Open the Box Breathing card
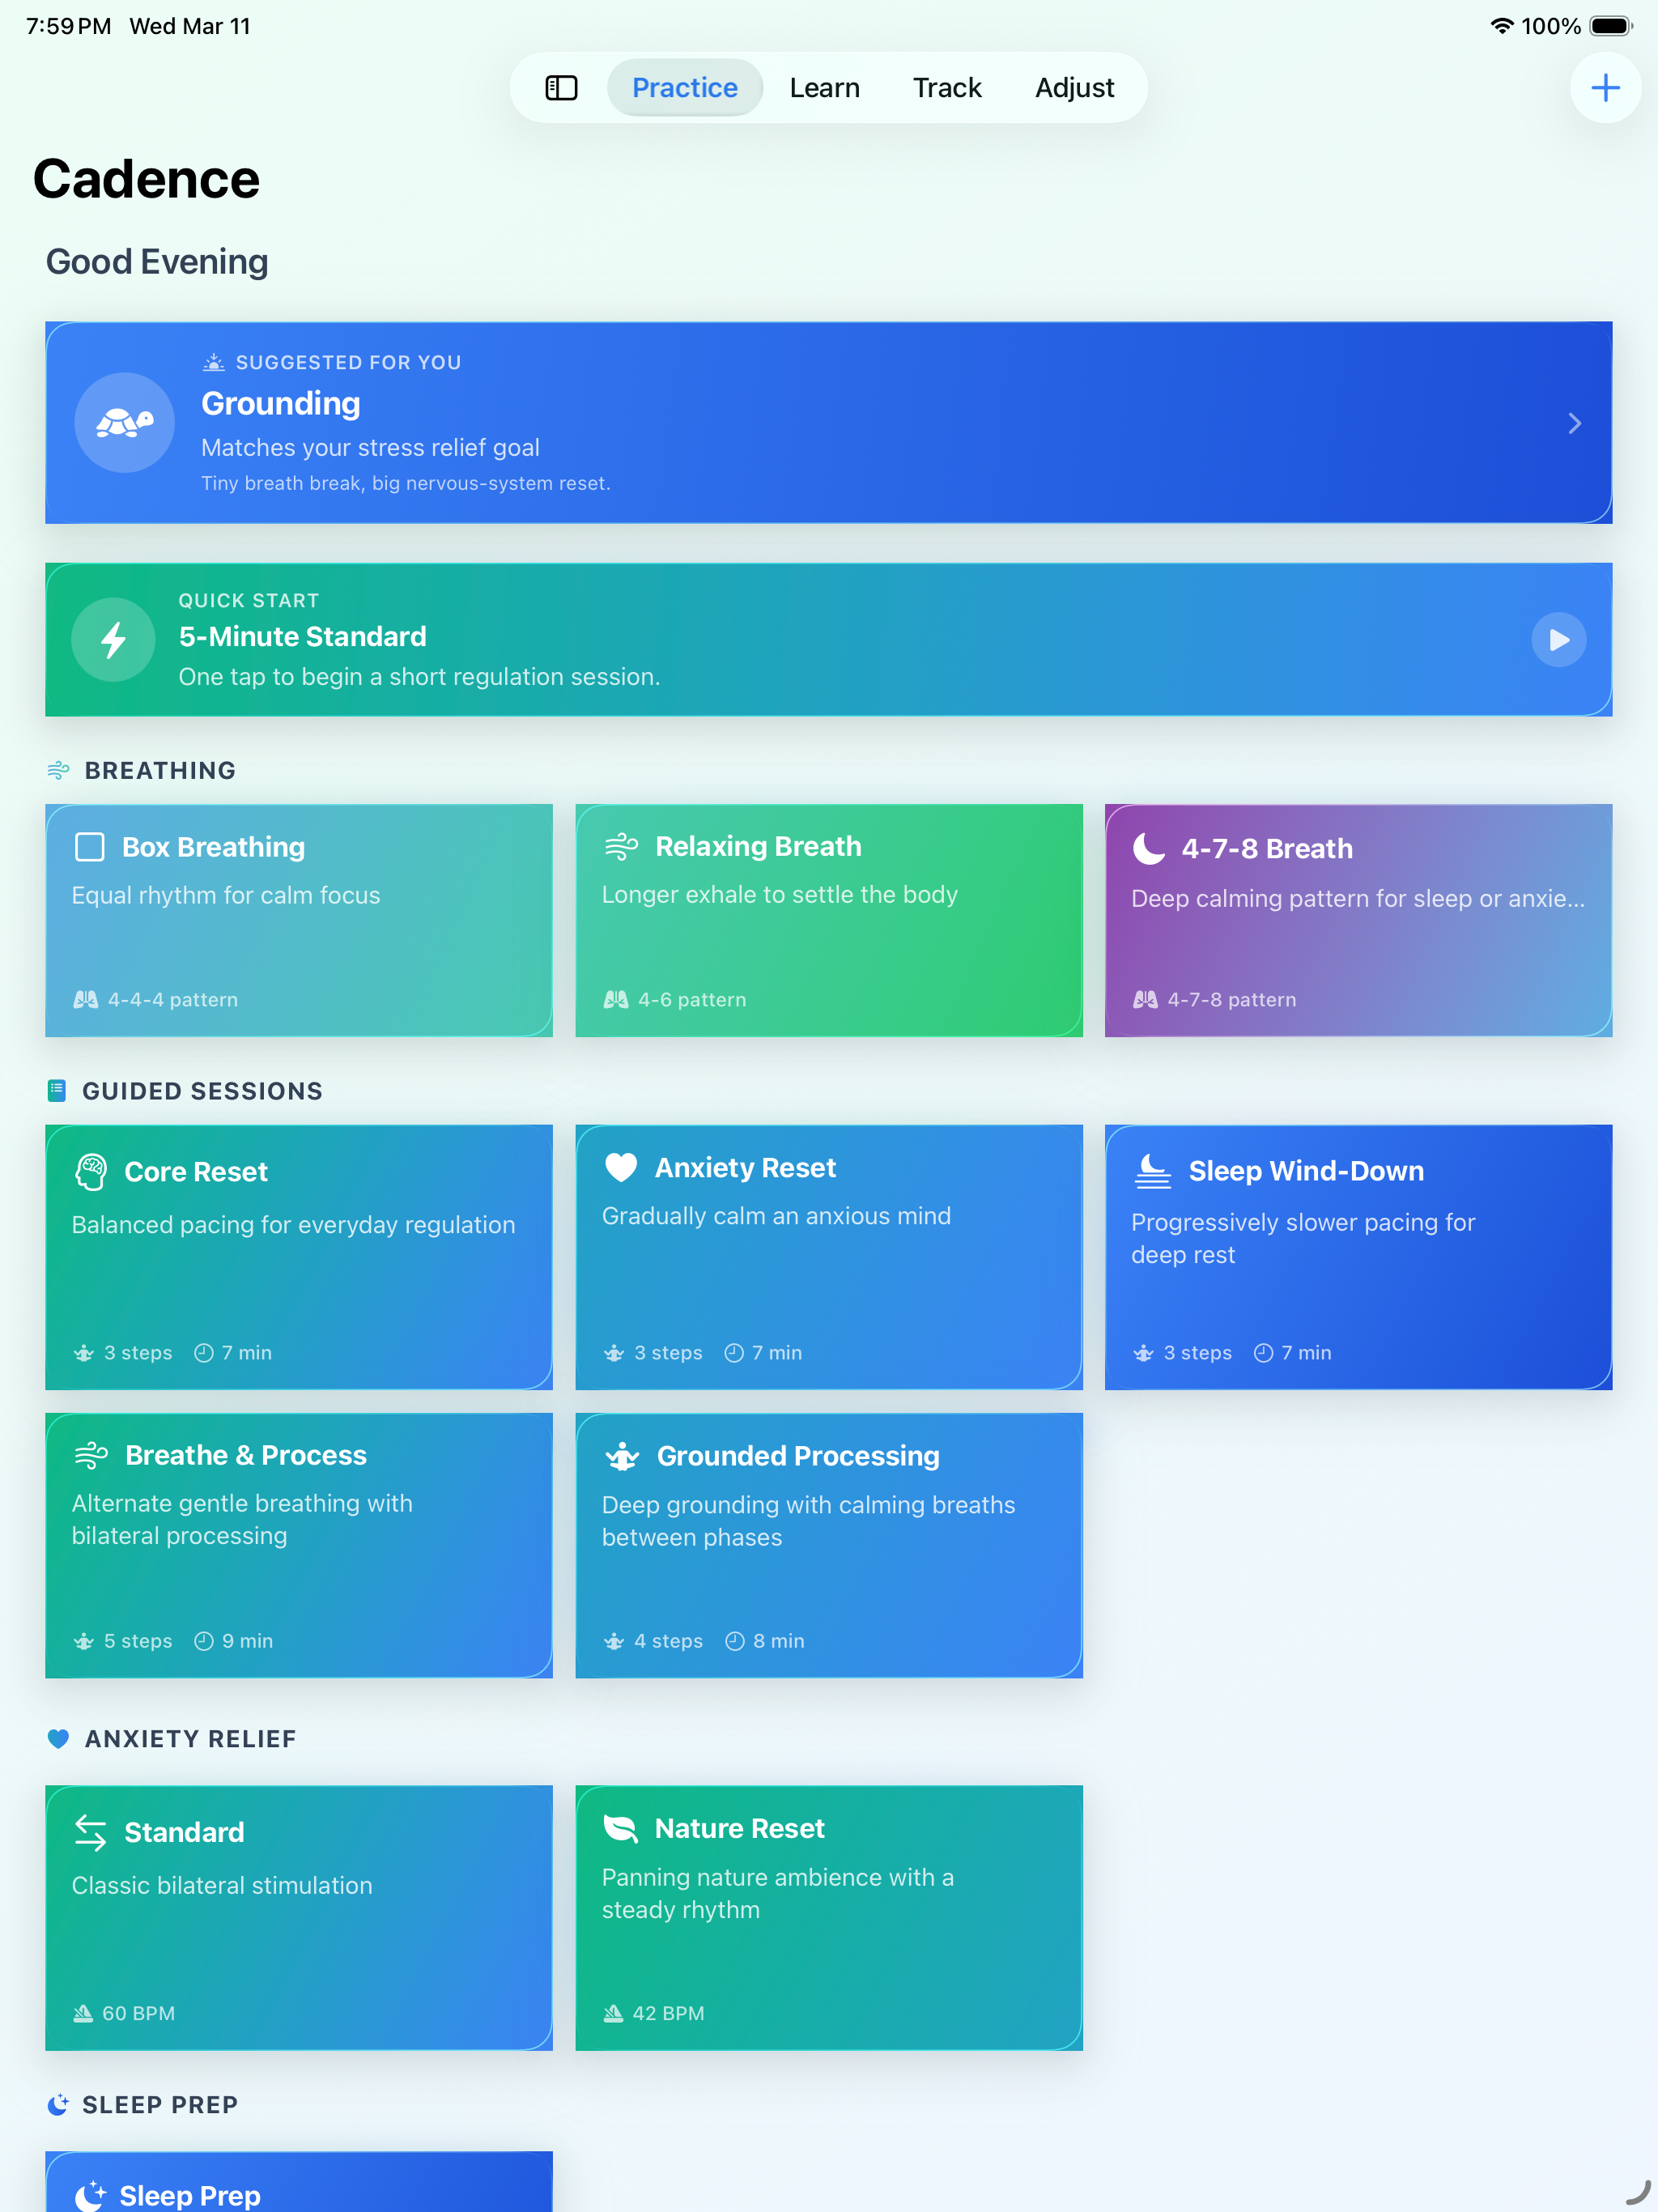Viewport: 1658px width, 2212px height. tap(299, 920)
